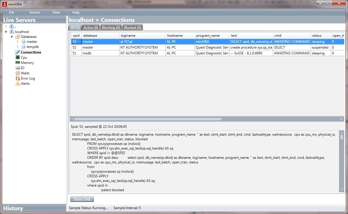Click the 'Sample Interval: 5' status text
348x214 pixels.
(x=127, y=208)
